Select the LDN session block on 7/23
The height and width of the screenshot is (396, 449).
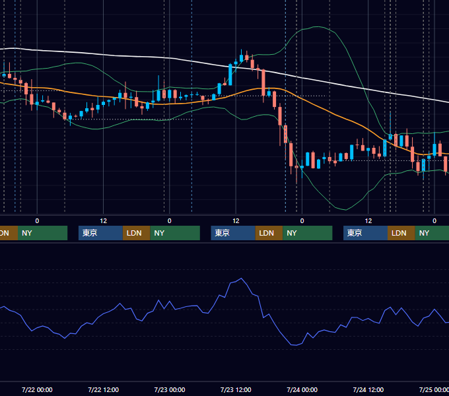click(x=269, y=233)
